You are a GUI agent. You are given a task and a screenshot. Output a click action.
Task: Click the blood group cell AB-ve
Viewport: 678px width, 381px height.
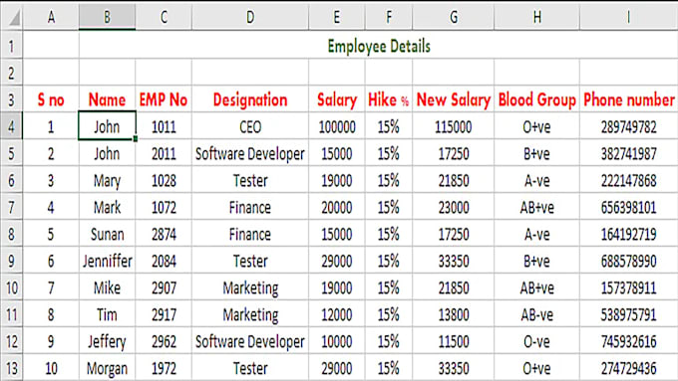click(536, 314)
